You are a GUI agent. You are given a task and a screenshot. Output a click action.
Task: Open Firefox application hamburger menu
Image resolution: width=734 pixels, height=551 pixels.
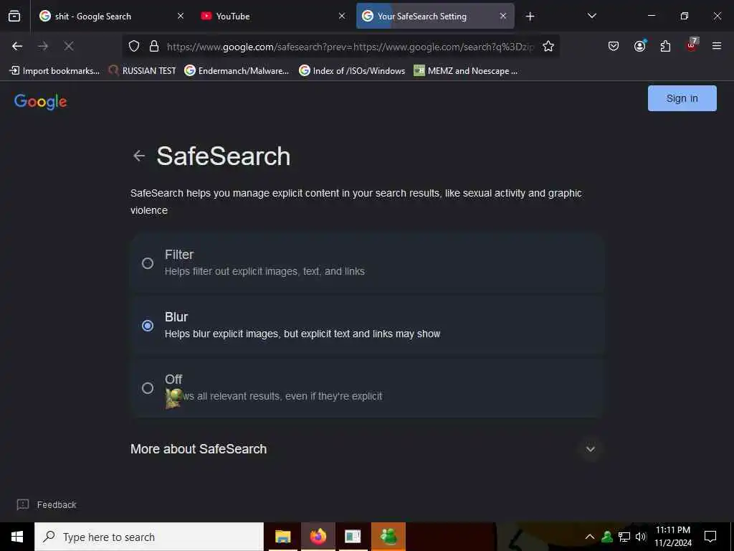[716, 46]
